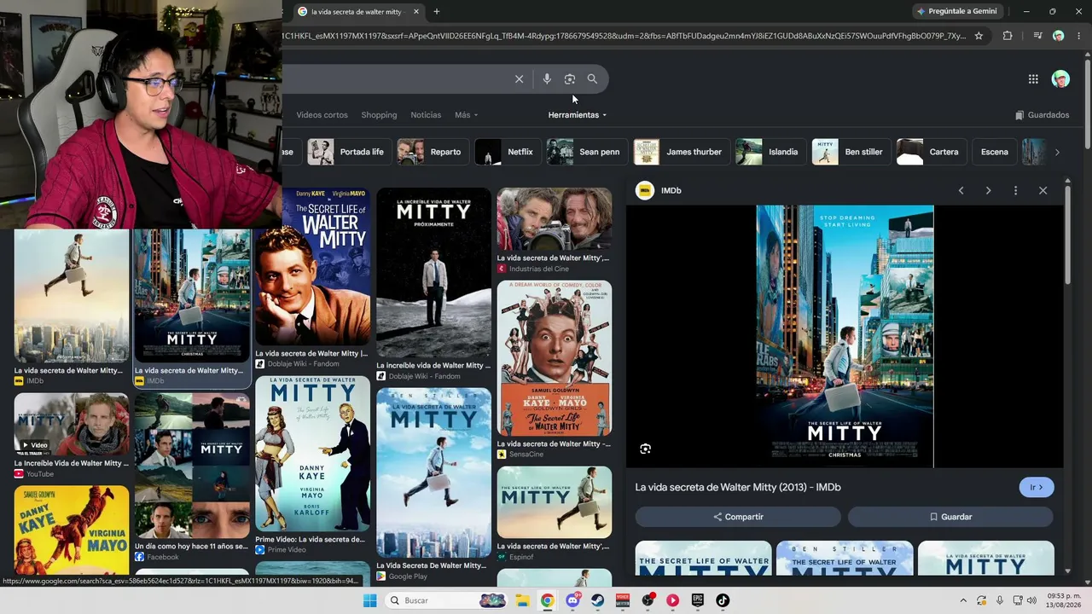Screen dimensions: 1092x614
Task: Click the preview panel vertical scrollbar
Action: coord(1066,235)
